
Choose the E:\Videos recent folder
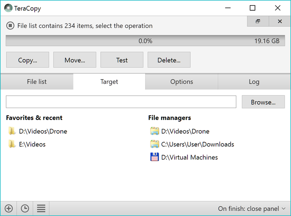coord(32,144)
